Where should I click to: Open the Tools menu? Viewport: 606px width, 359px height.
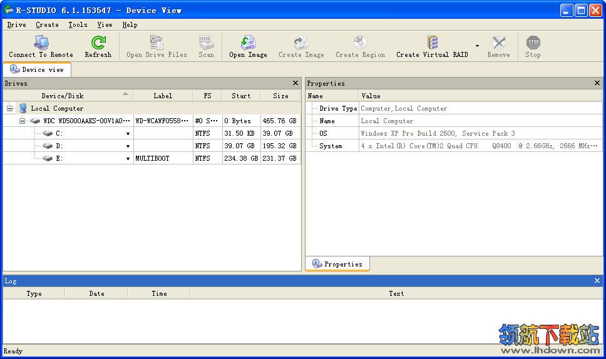78,25
